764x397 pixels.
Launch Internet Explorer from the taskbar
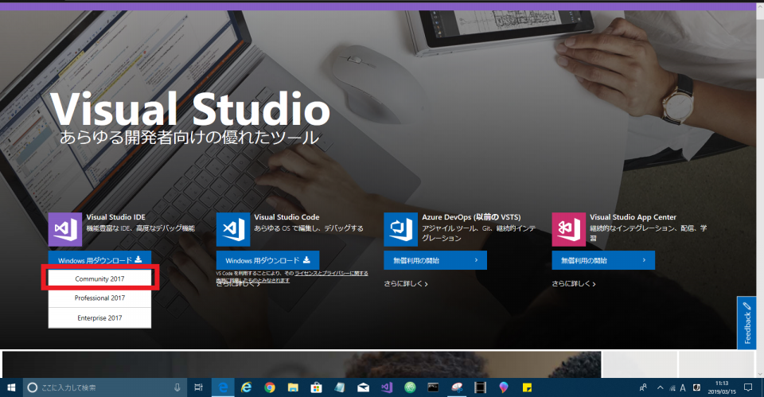(247, 387)
